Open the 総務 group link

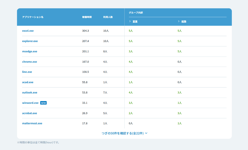tap(183, 22)
